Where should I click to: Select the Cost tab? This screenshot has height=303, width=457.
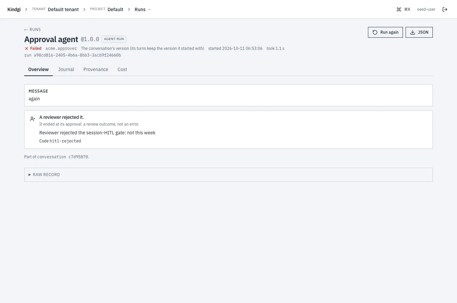pos(122,69)
